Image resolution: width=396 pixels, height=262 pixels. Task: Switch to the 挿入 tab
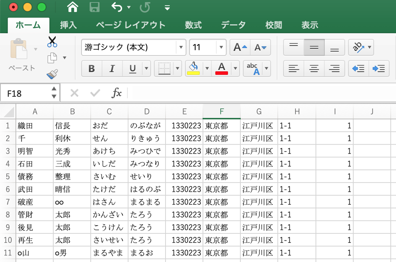coord(68,25)
